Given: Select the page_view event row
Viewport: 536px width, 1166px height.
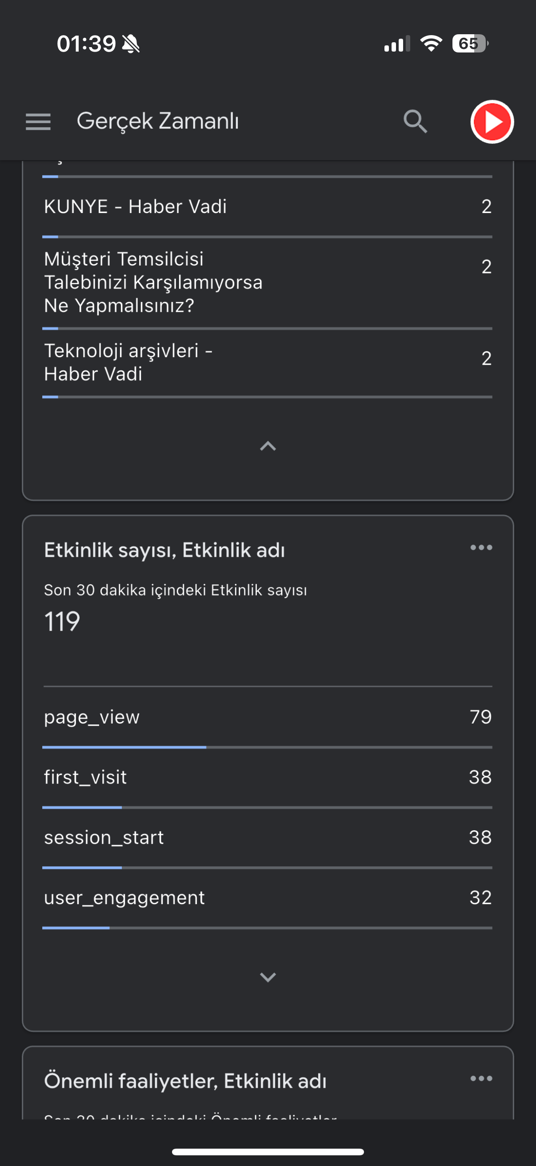Looking at the screenshot, I should coord(268,717).
